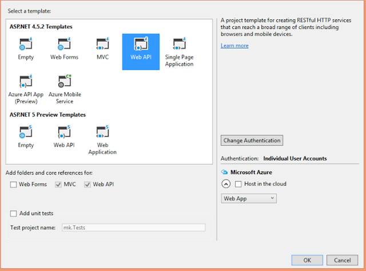Click the Add folders and core references label

(x=49, y=173)
